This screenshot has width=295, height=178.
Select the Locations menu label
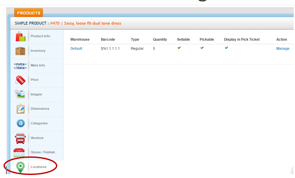(39, 167)
